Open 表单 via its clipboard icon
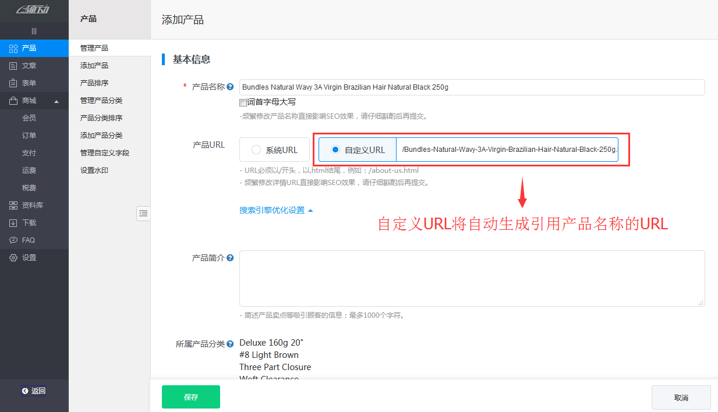 [13, 83]
